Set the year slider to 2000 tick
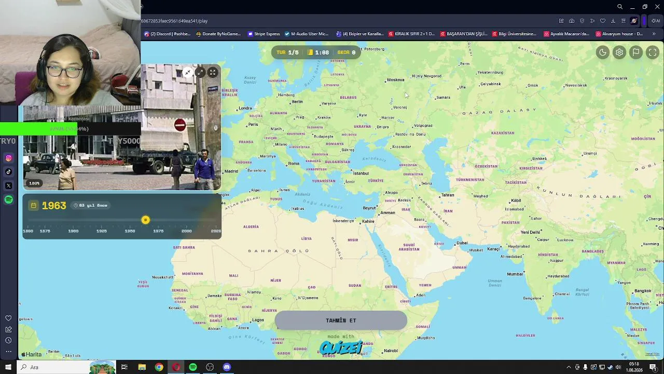Screen dimensions: 664x374 coord(186,231)
